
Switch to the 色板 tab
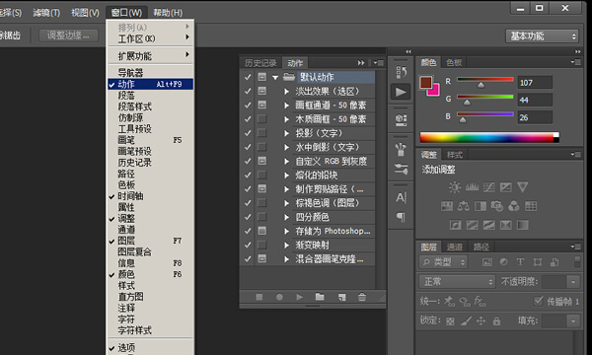point(454,62)
